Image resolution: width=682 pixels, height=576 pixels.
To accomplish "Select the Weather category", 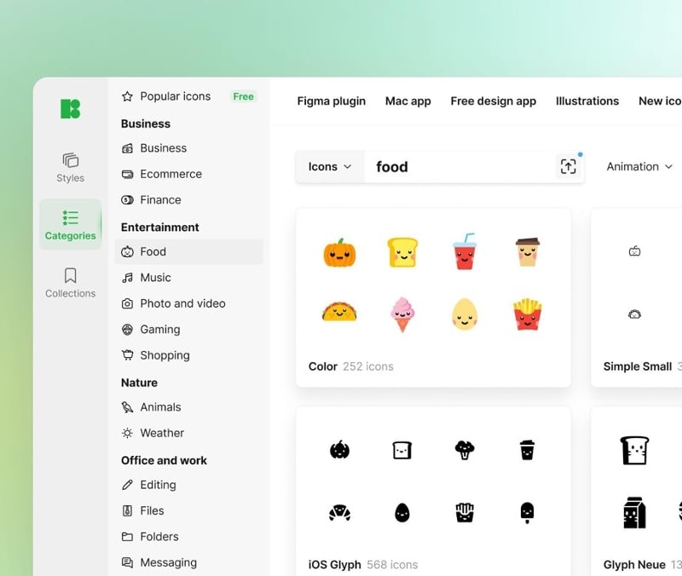I will click(153, 433).
